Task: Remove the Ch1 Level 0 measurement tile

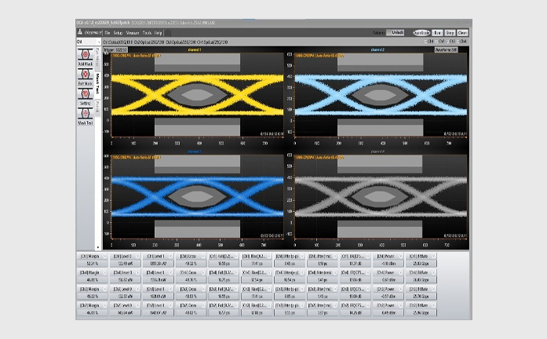Action: [138, 257]
